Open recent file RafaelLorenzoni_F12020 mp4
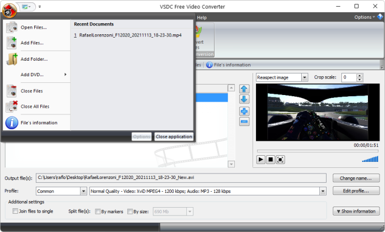 pos(127,35)
